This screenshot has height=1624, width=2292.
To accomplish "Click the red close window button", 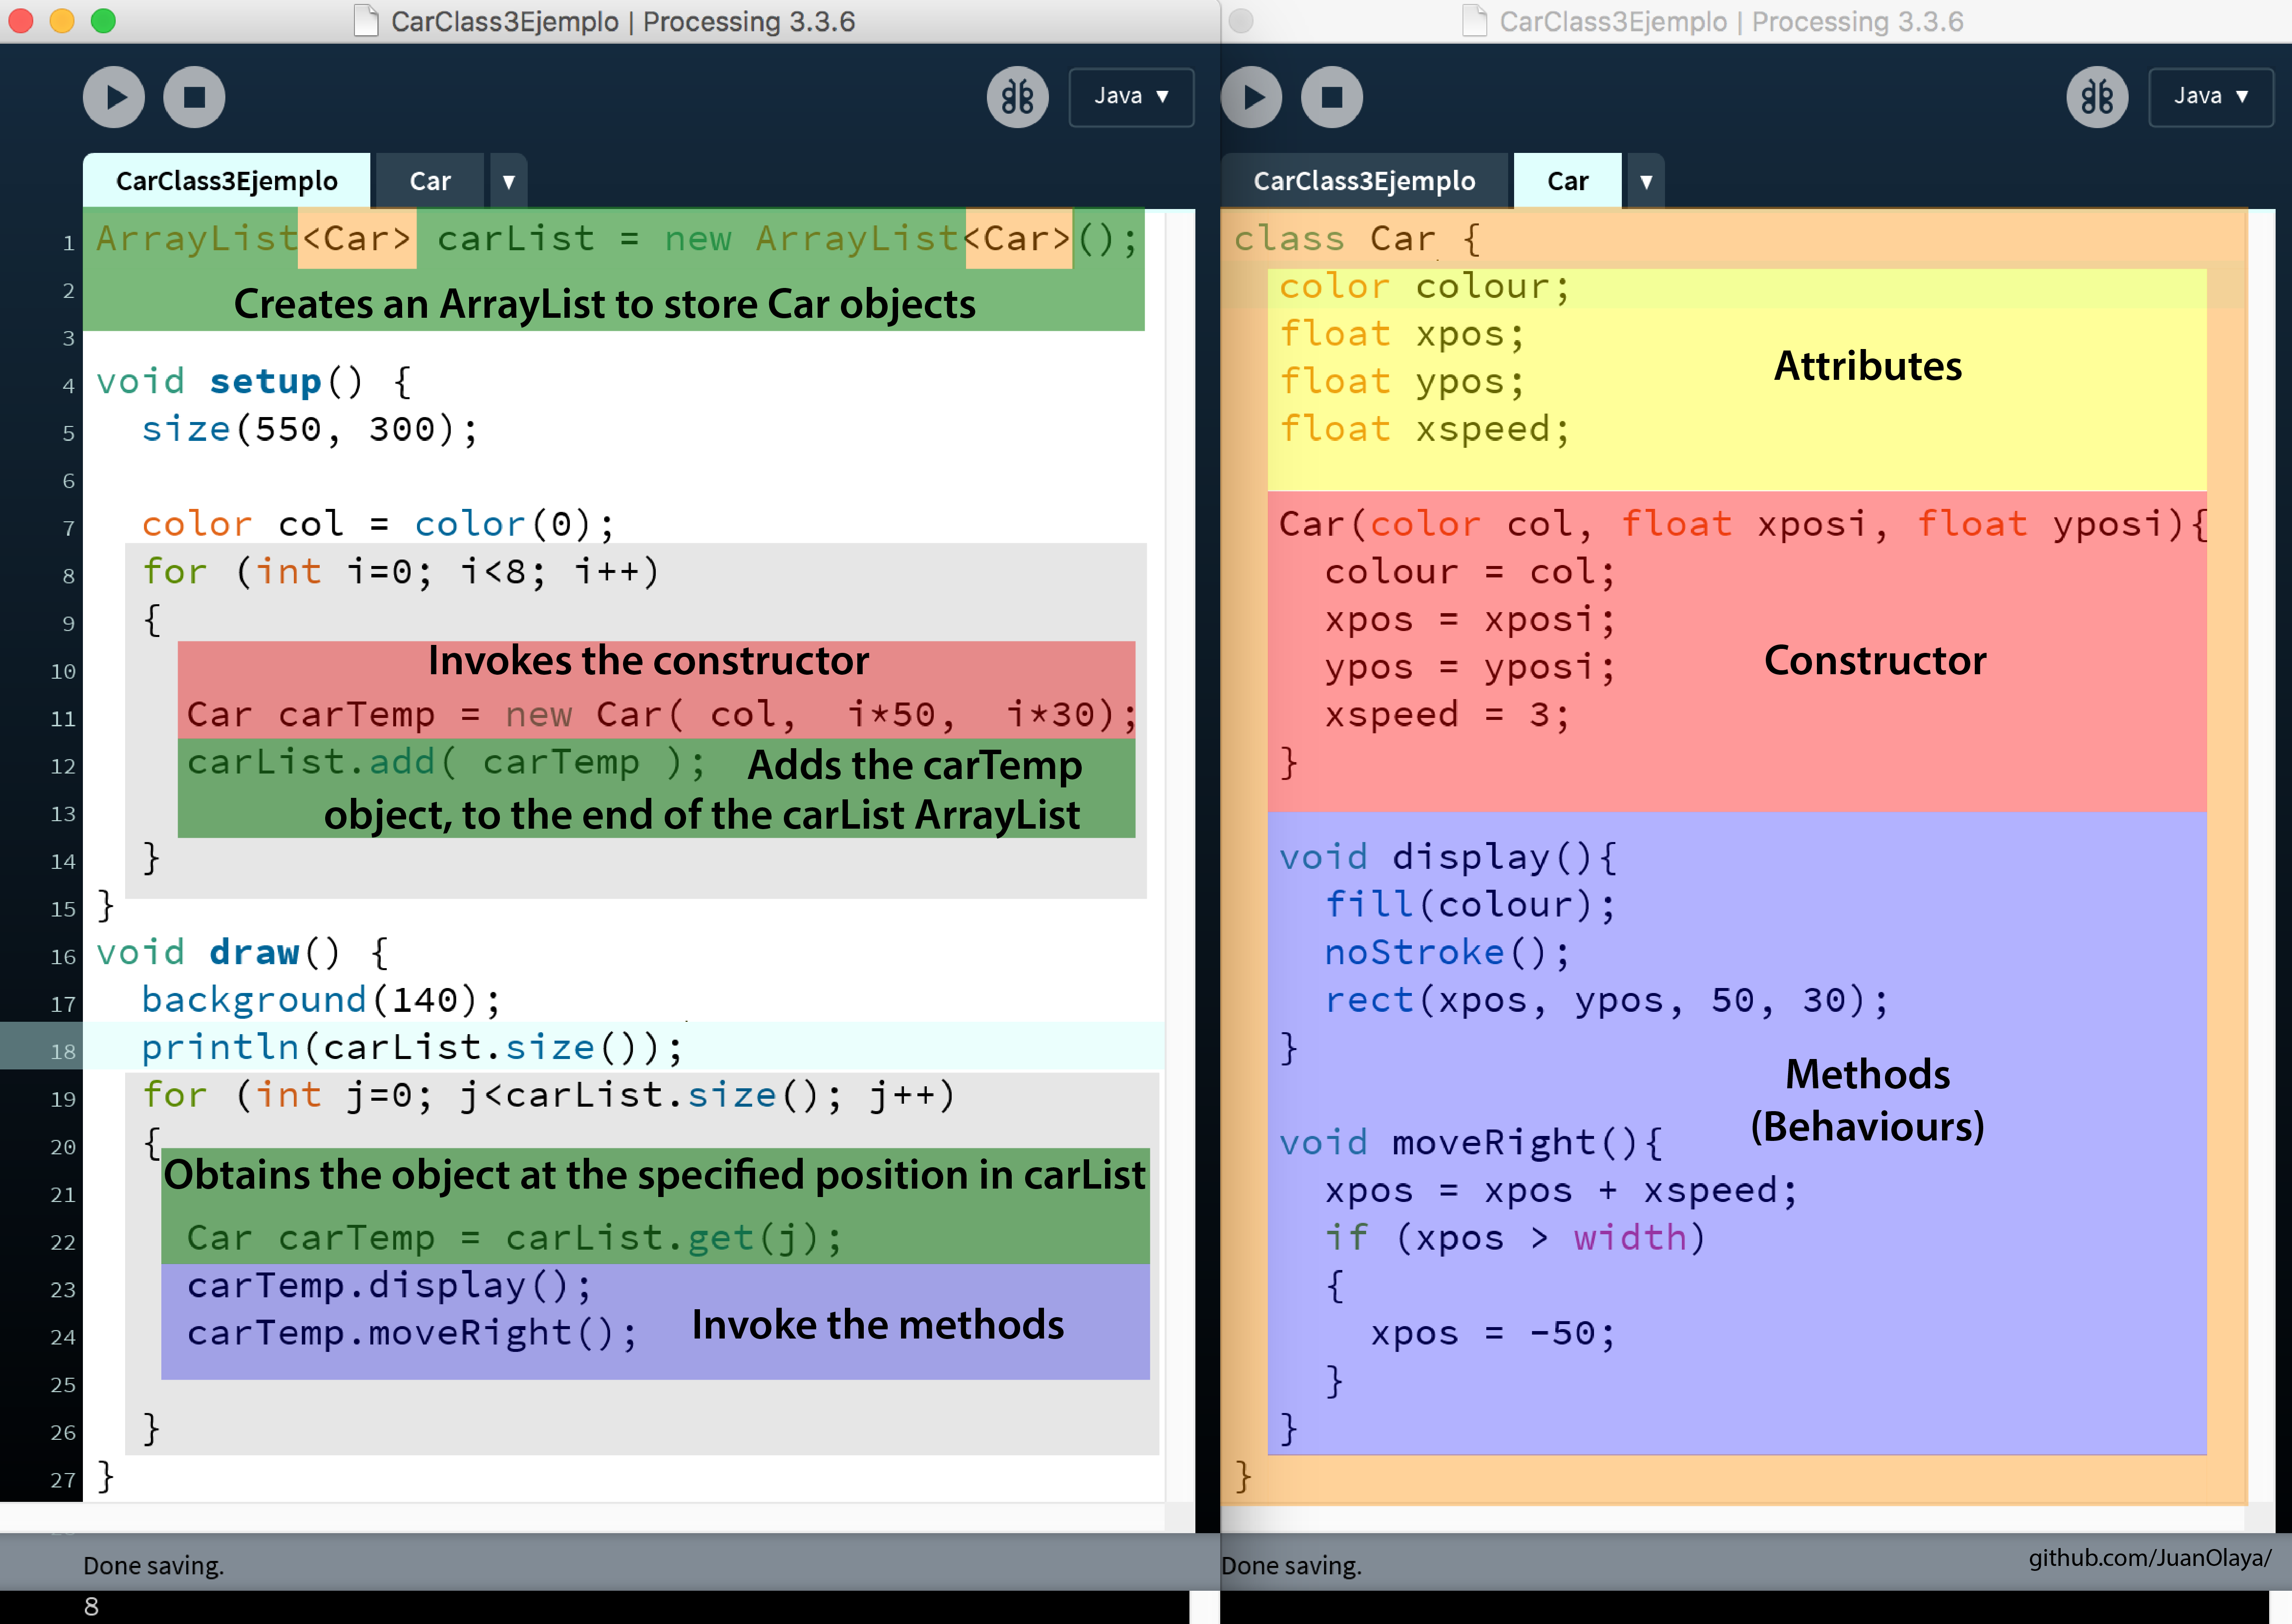I will [21, 21].
